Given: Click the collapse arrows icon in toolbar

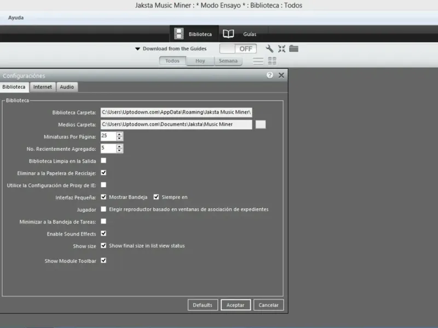Looking at the screenshot, I should 281,49.
